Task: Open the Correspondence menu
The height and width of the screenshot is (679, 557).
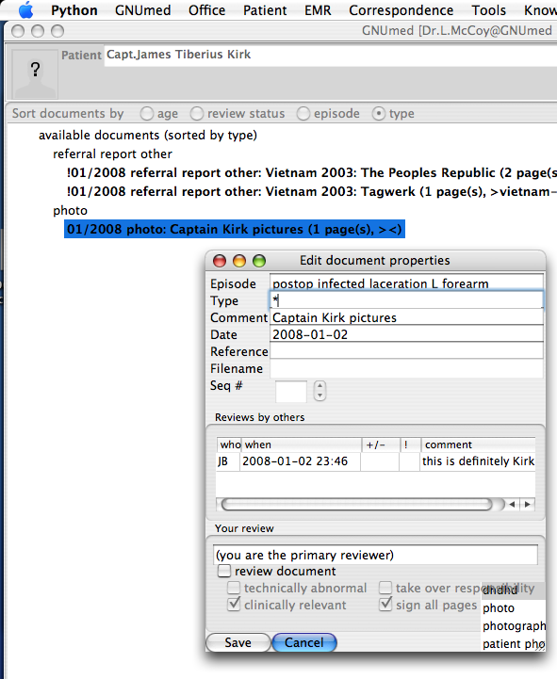Action: tap(401, 10)
